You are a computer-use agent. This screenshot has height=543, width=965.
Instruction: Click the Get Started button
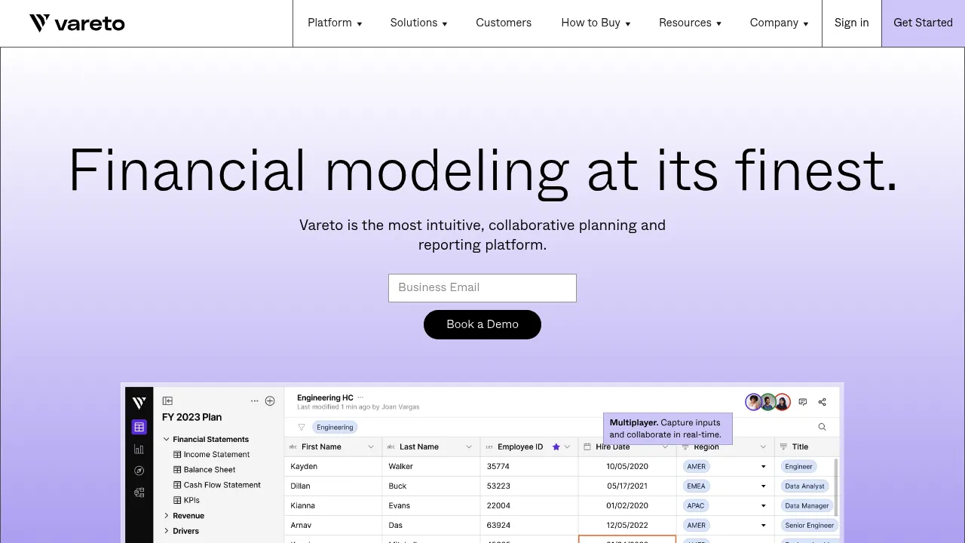point(923,23)
